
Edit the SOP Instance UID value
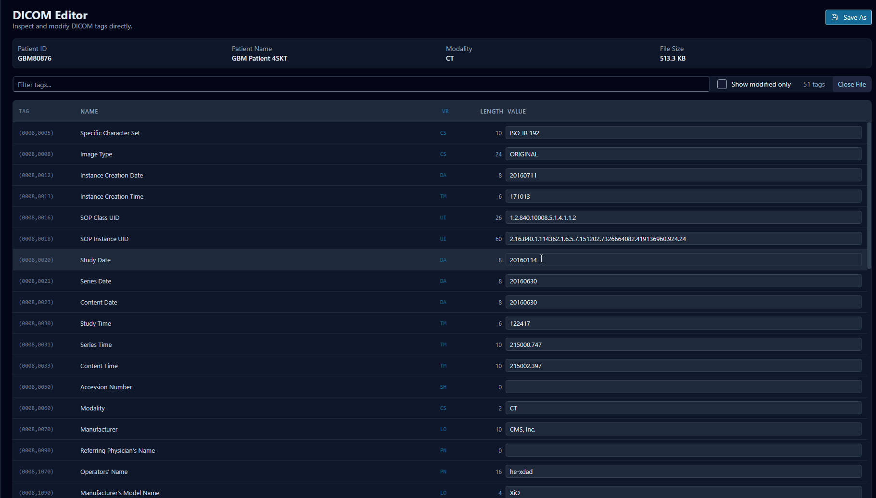[x=683, y=239]
